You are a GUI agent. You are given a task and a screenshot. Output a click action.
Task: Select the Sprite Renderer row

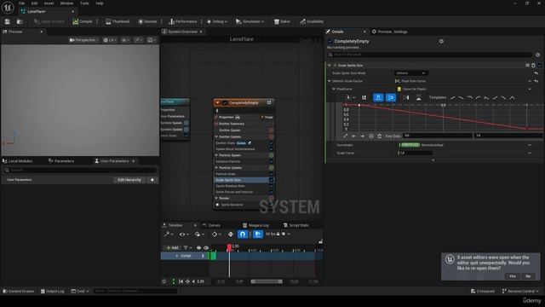(244, 205)
